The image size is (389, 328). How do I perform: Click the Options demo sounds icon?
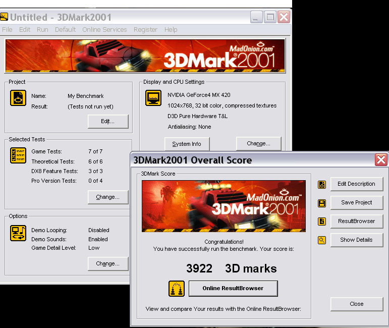(18, 233)
